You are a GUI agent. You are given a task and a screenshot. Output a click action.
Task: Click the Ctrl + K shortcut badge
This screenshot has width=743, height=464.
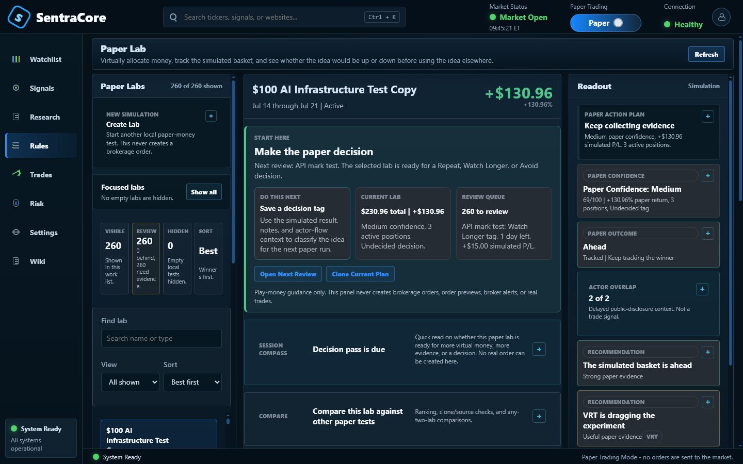click(x=382, y=17)
